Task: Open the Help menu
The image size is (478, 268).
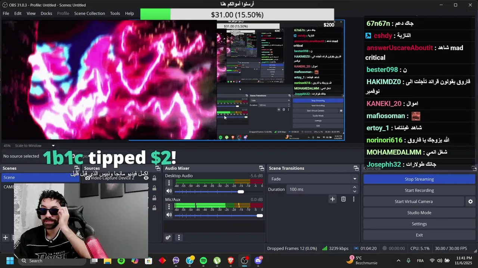Action: pyautogui.click(x=130, y=13)
